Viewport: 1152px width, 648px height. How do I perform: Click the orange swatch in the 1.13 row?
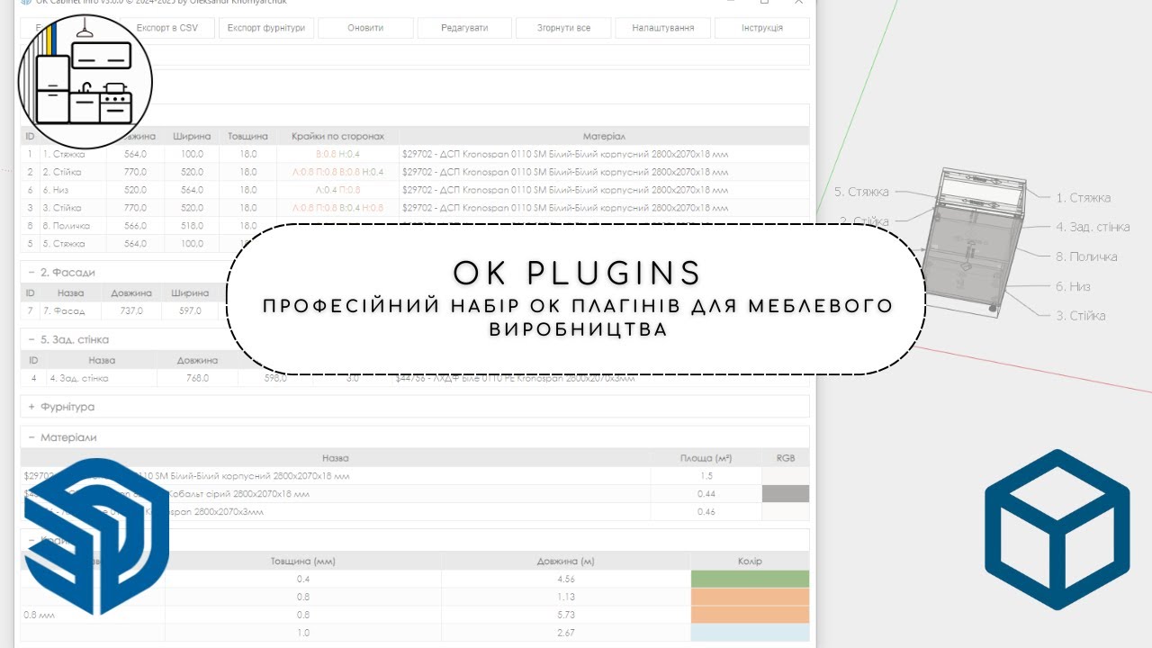point(750,597)
